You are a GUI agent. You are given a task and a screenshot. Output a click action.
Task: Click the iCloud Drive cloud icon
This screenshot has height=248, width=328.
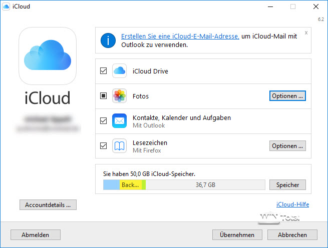(119, 71)
